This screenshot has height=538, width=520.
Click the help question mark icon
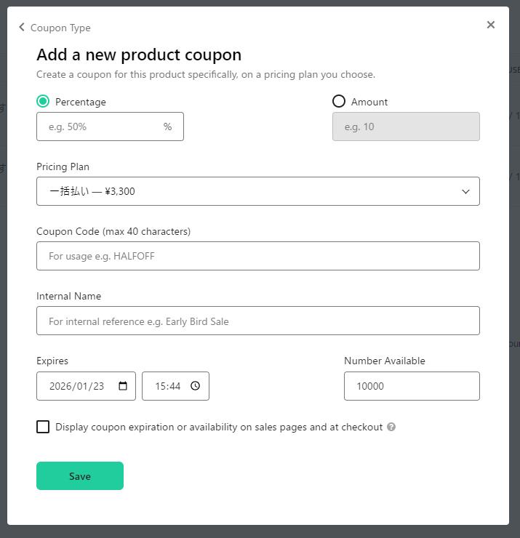391,427
